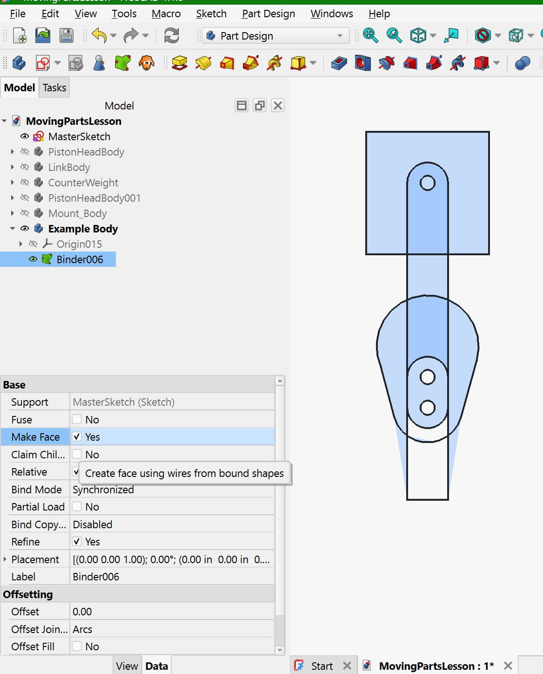Expand Placement property row
The height and width of the screenshot is (674, 543).
(x=5, y=559)
